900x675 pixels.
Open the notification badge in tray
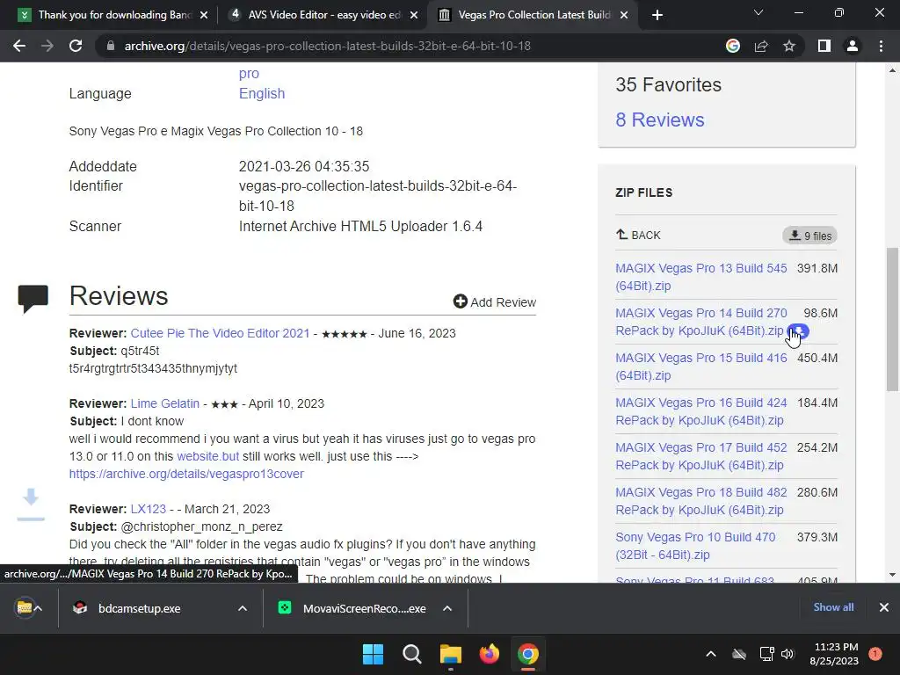point(875,653)
